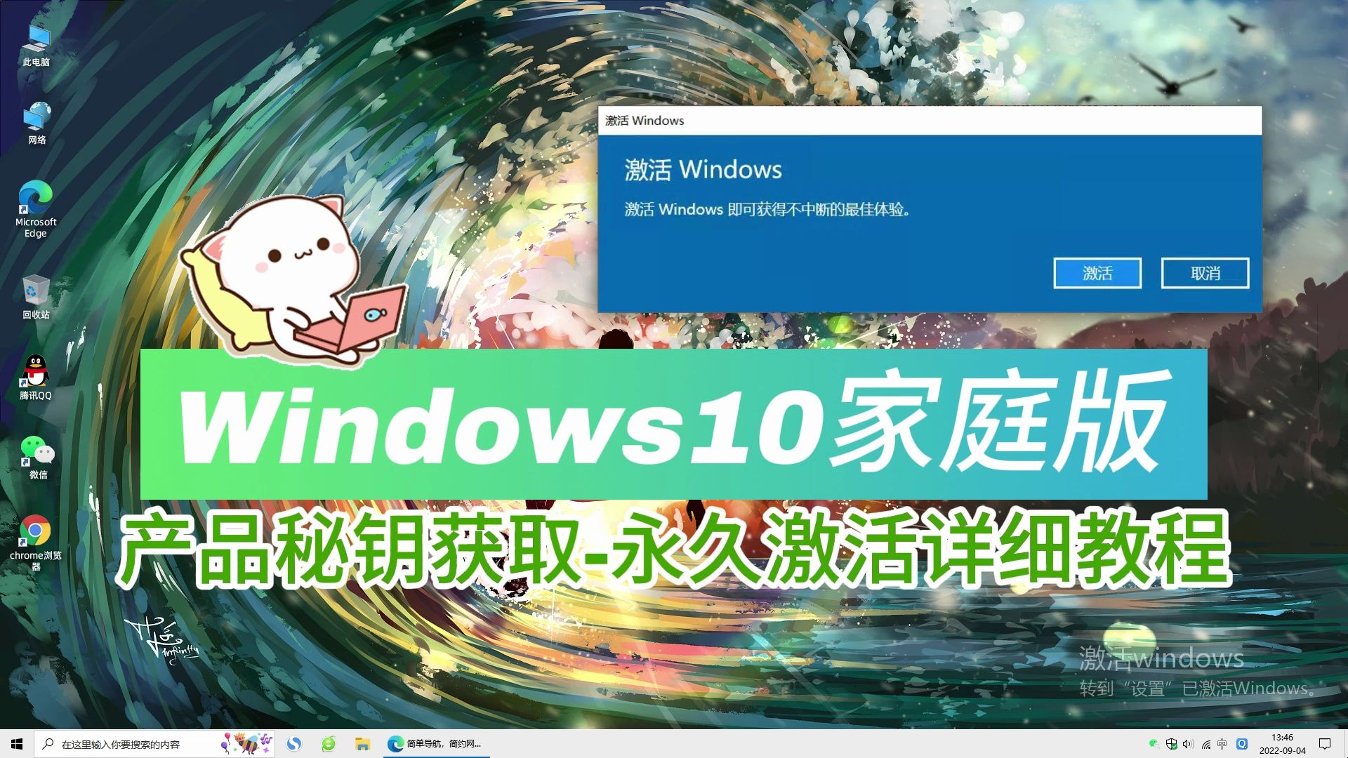Click the 取消 button in the dialog
This screenshot has width=1348, height=758.
tap(1205, 273)
